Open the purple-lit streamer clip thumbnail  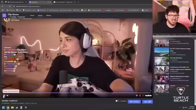[162, 79]
